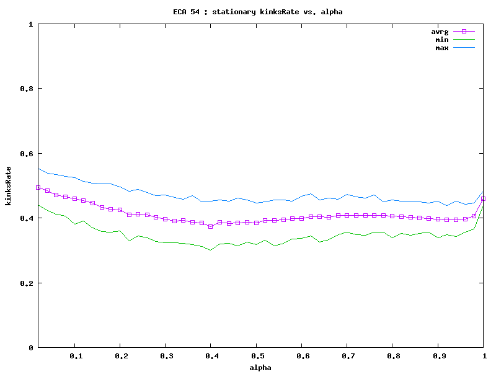Image resolution: width=496 pixels, height=372 pixels.
Task: Select the avrg legend label
Action: (440, 31)
